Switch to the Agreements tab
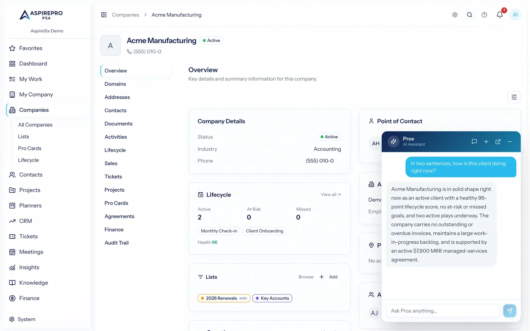Screen dimensions: 530x331 point(119,216)
